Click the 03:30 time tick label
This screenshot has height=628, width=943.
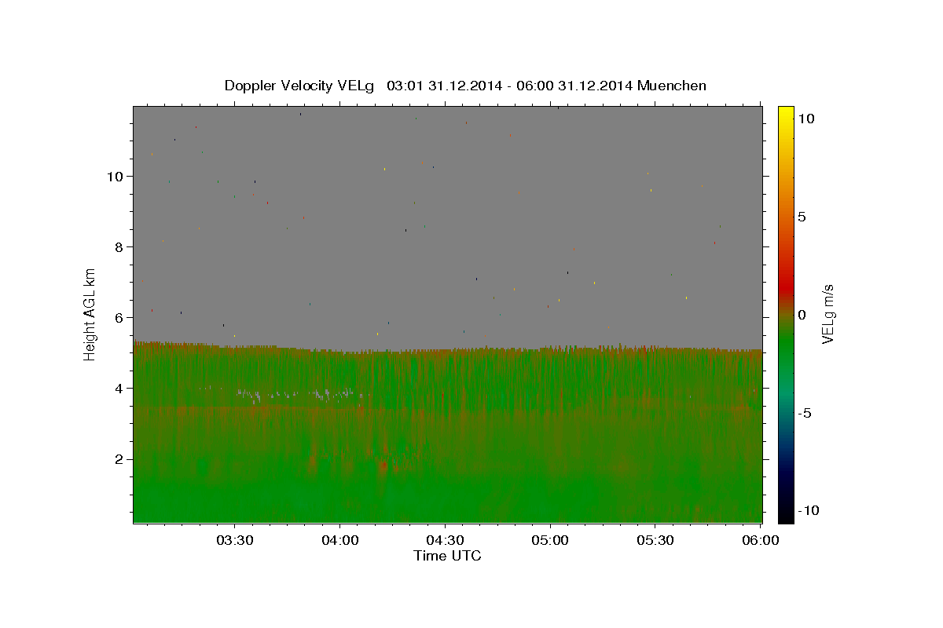(234, 541)
